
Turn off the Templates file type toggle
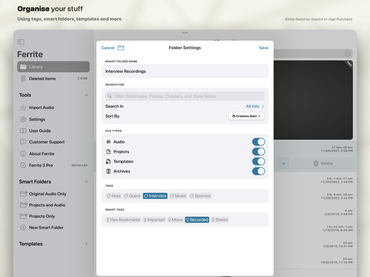tap(258, 161)
